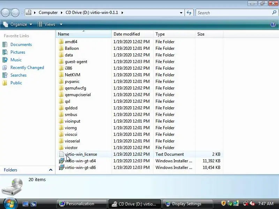
Task: Open the Views dropdown arrow
Action: pyautogui.click(x=61, y=24)
